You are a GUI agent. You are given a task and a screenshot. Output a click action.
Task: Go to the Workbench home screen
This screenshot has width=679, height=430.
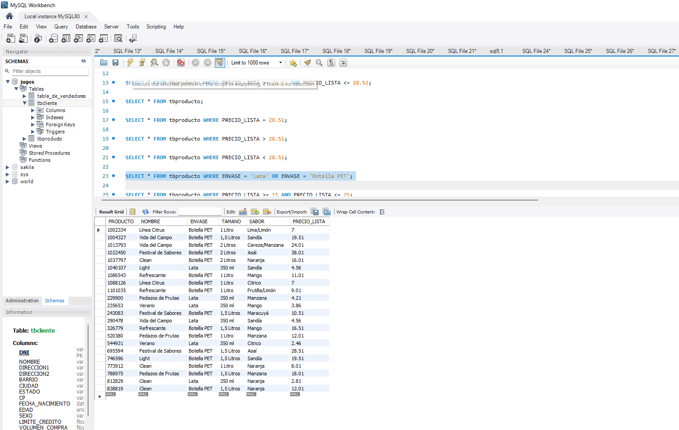tap(9, 16)
